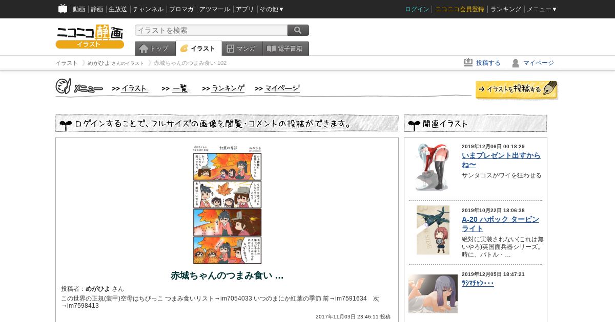This screenshot has width=615, height=322.
Task: Open ブロマガ in top bar
Action: [x=181, y=9]
